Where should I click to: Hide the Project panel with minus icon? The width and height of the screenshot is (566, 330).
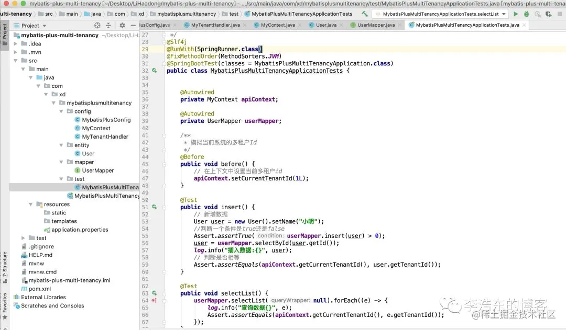133,26
